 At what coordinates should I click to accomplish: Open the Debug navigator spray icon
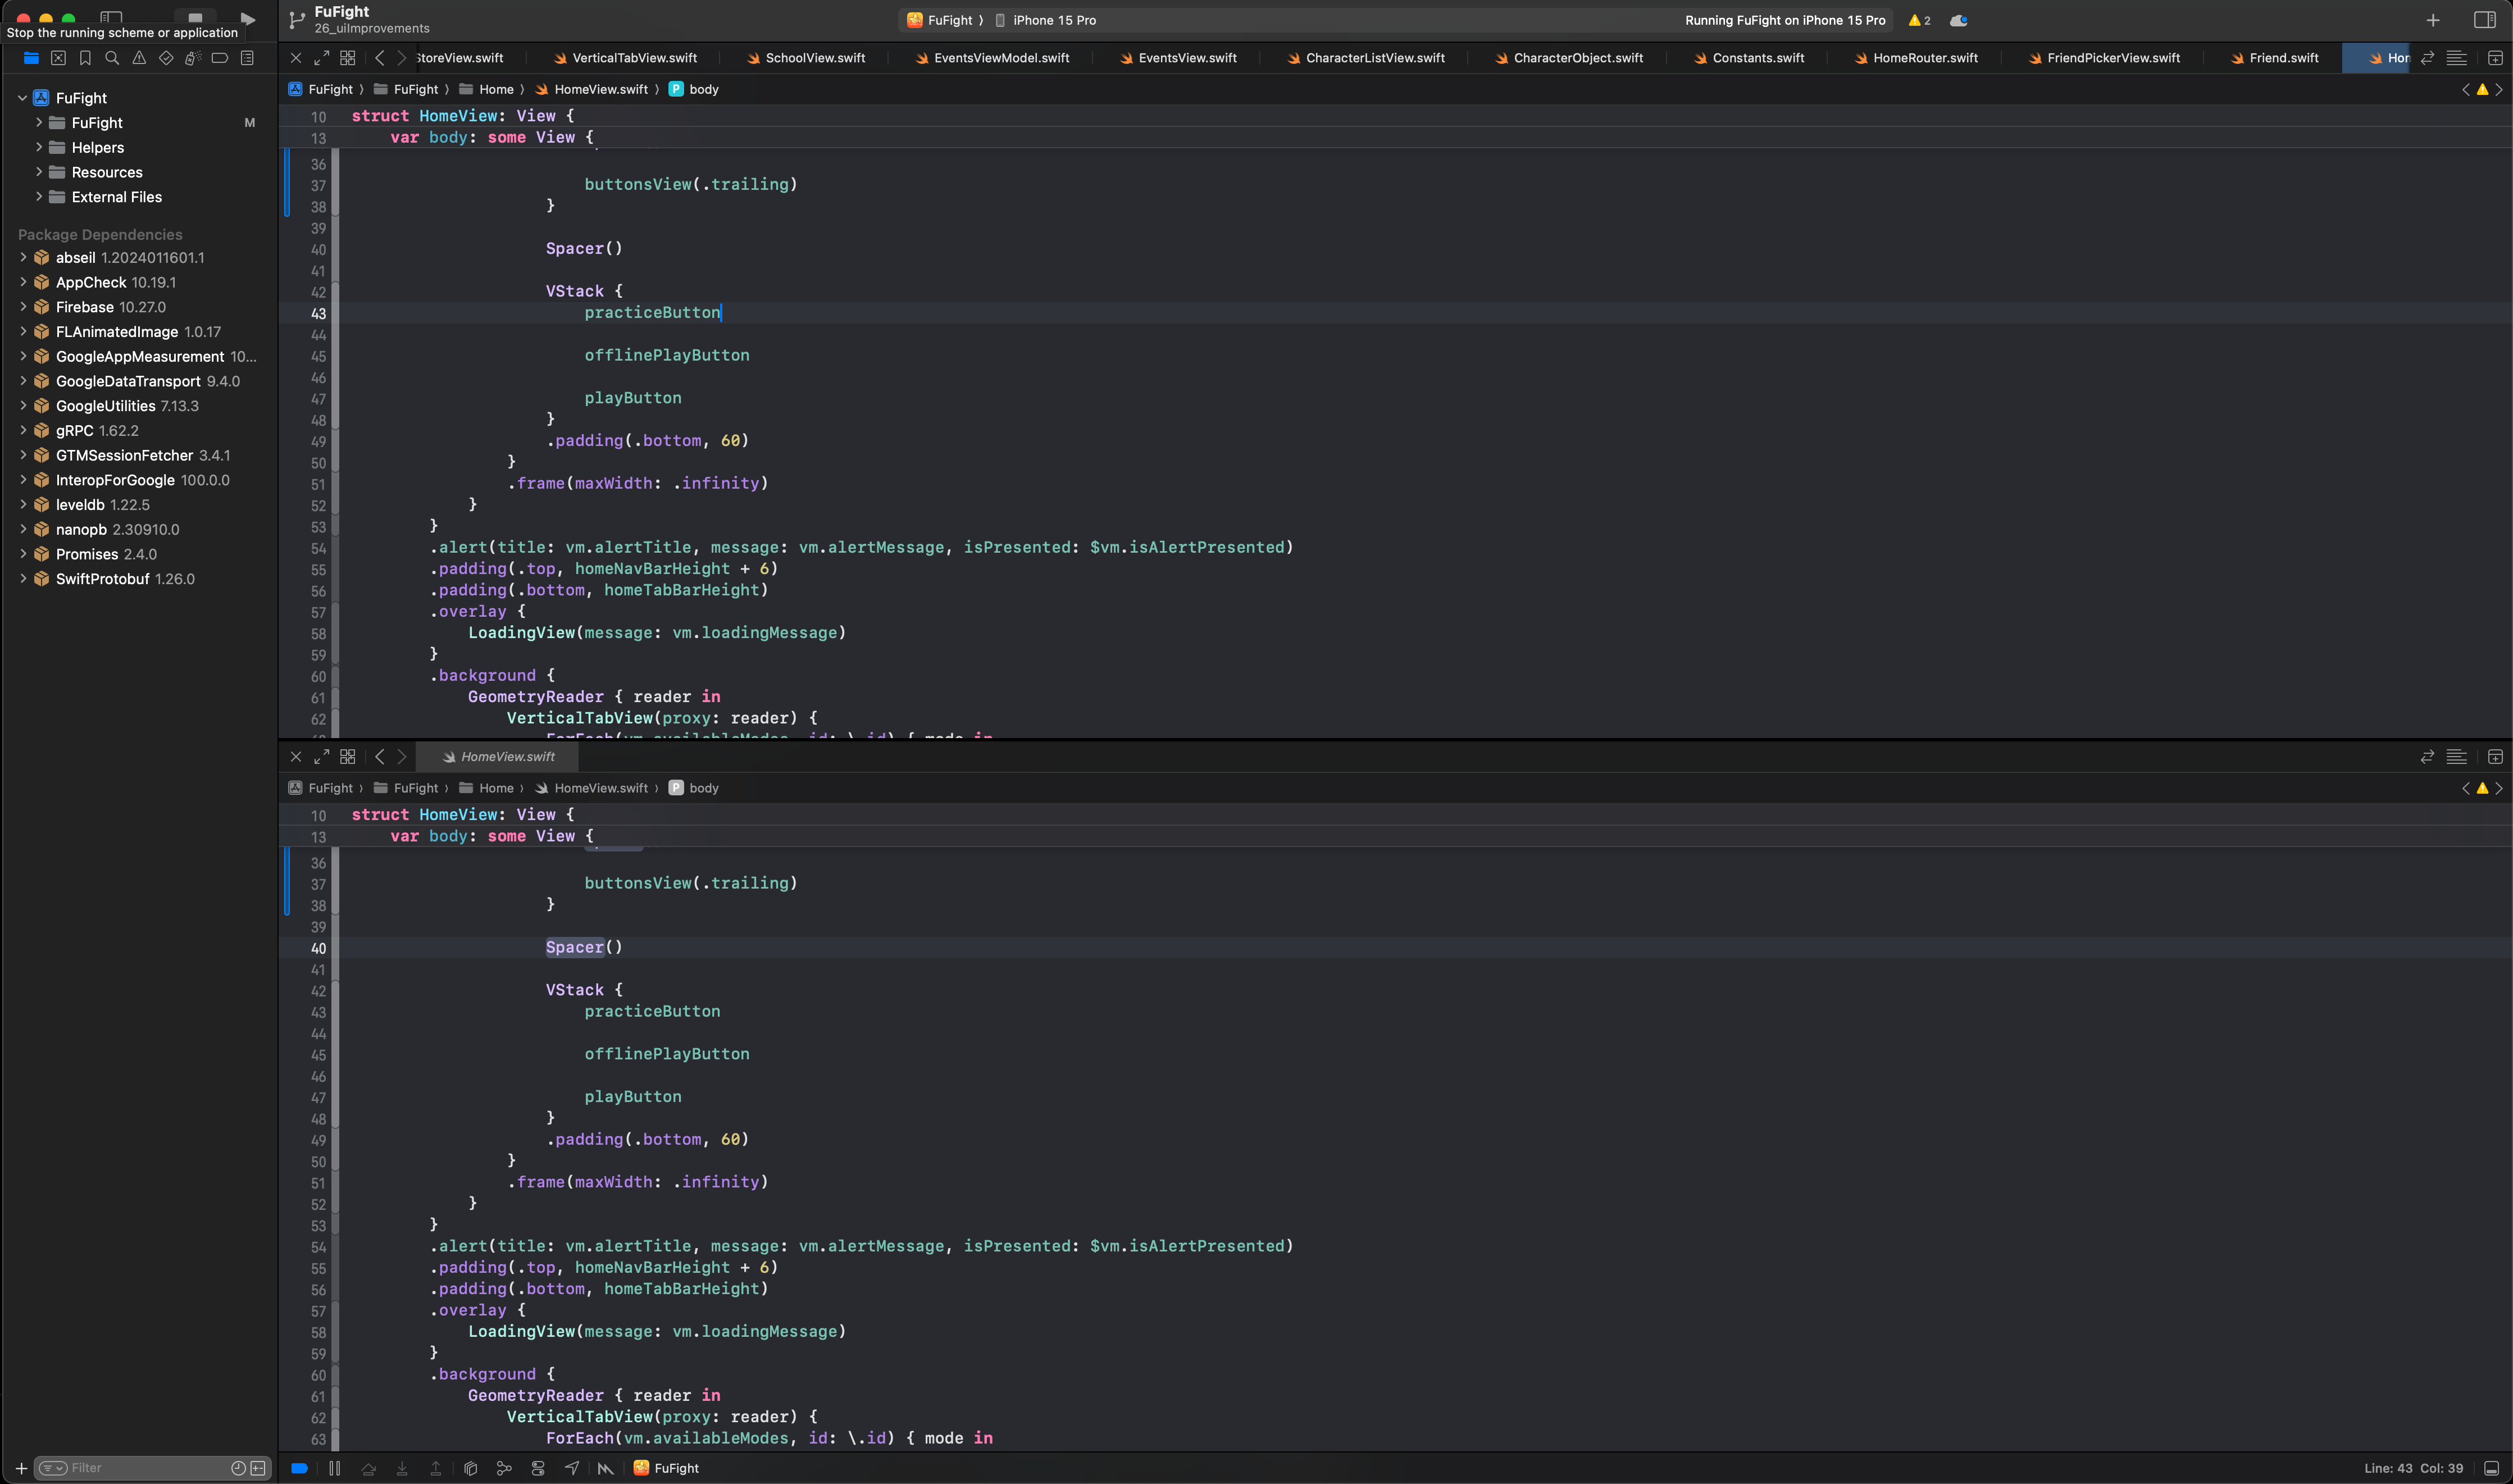pos(193,58)
